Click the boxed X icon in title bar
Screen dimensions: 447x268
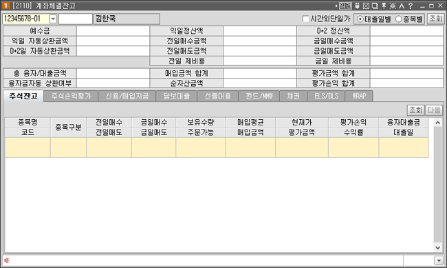pyautogui.click(x=366, y=6)
